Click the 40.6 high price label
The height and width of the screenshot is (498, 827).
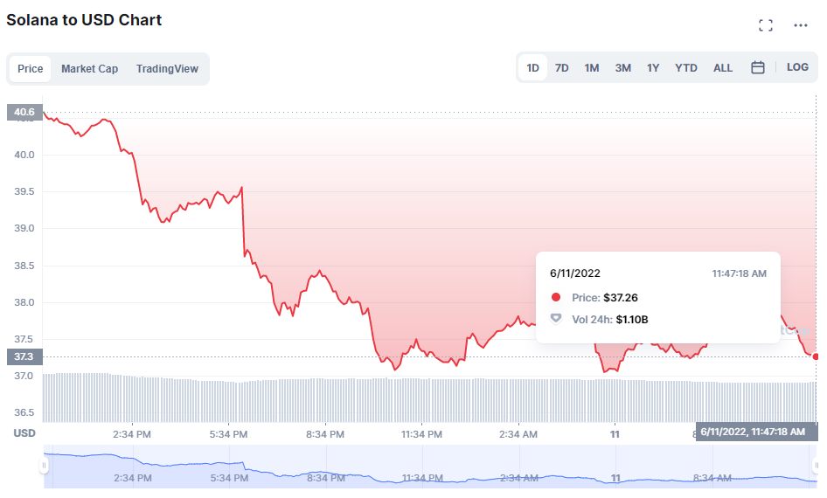click(24, 112)
